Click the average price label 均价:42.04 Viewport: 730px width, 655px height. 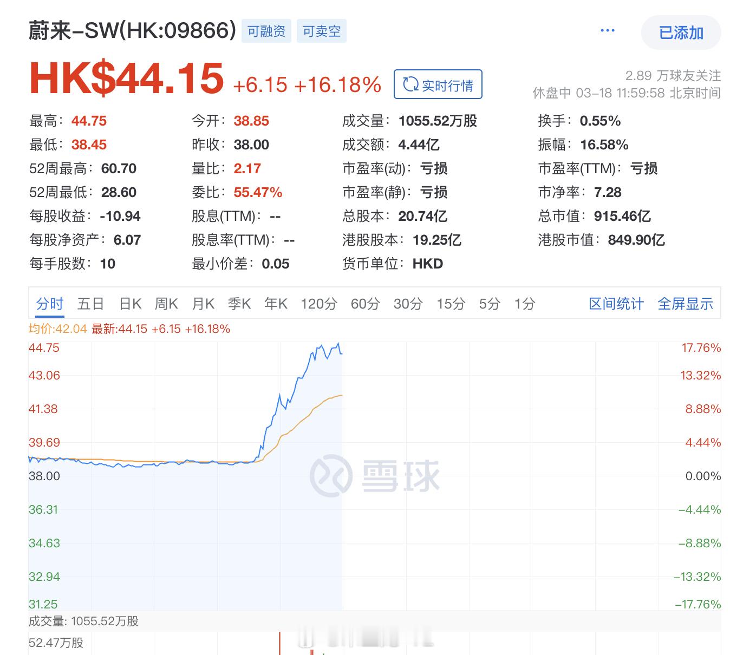pos(58,329)
